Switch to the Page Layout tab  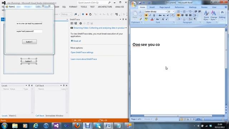click(165, 7)
